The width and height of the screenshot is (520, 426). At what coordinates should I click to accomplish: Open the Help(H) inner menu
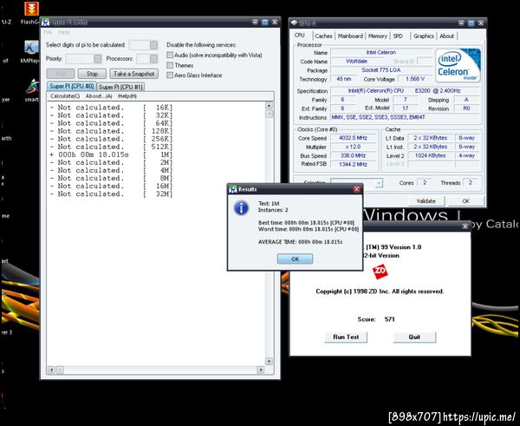point(127,96)
